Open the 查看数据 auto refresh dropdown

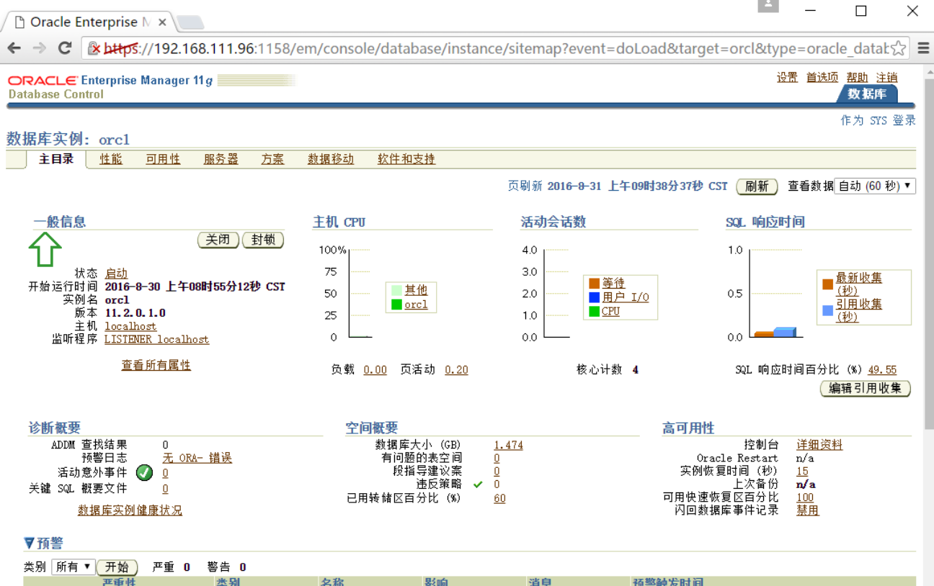tap(875, 186)
